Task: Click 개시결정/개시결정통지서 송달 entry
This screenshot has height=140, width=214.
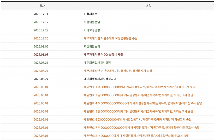Action: 118,71
